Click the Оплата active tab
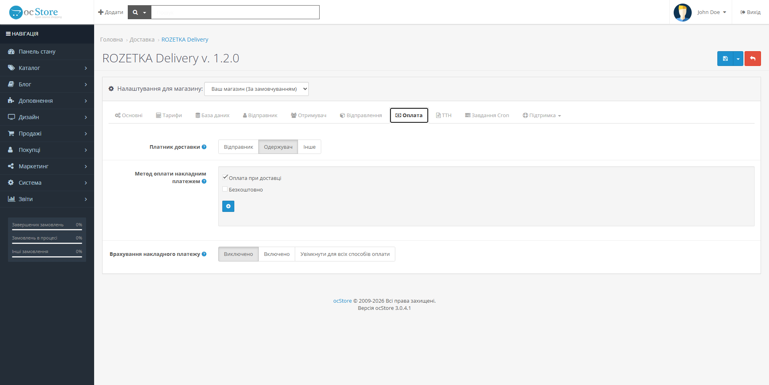769x385 pixels. [409, 115]
